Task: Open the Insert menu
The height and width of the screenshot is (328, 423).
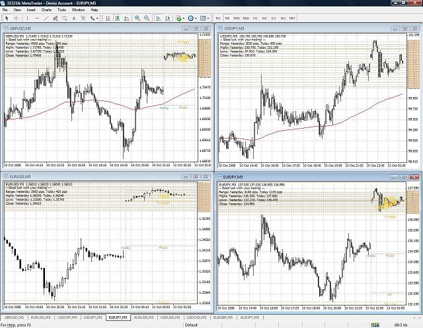Action: click(31, 10)
